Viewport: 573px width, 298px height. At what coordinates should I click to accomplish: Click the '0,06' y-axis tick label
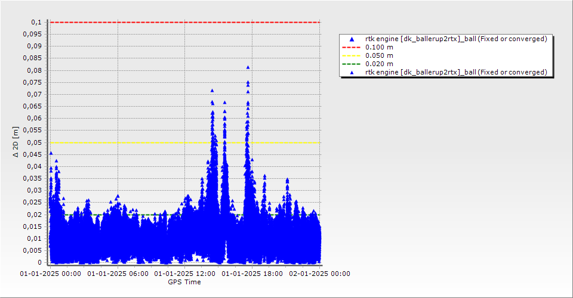(35, 119)
